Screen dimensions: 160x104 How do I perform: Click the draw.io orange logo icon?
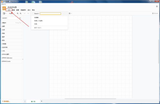4,8
